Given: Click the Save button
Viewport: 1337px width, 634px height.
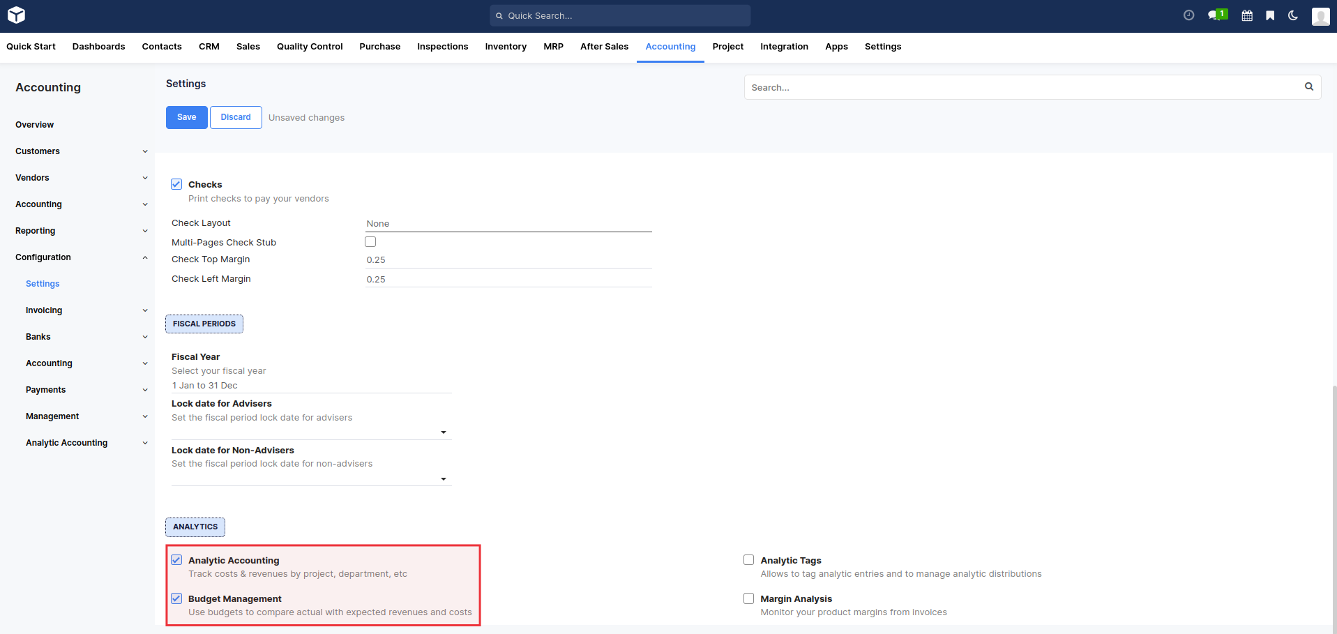Looking at the screenshot, I should click(x=186, y=117).
